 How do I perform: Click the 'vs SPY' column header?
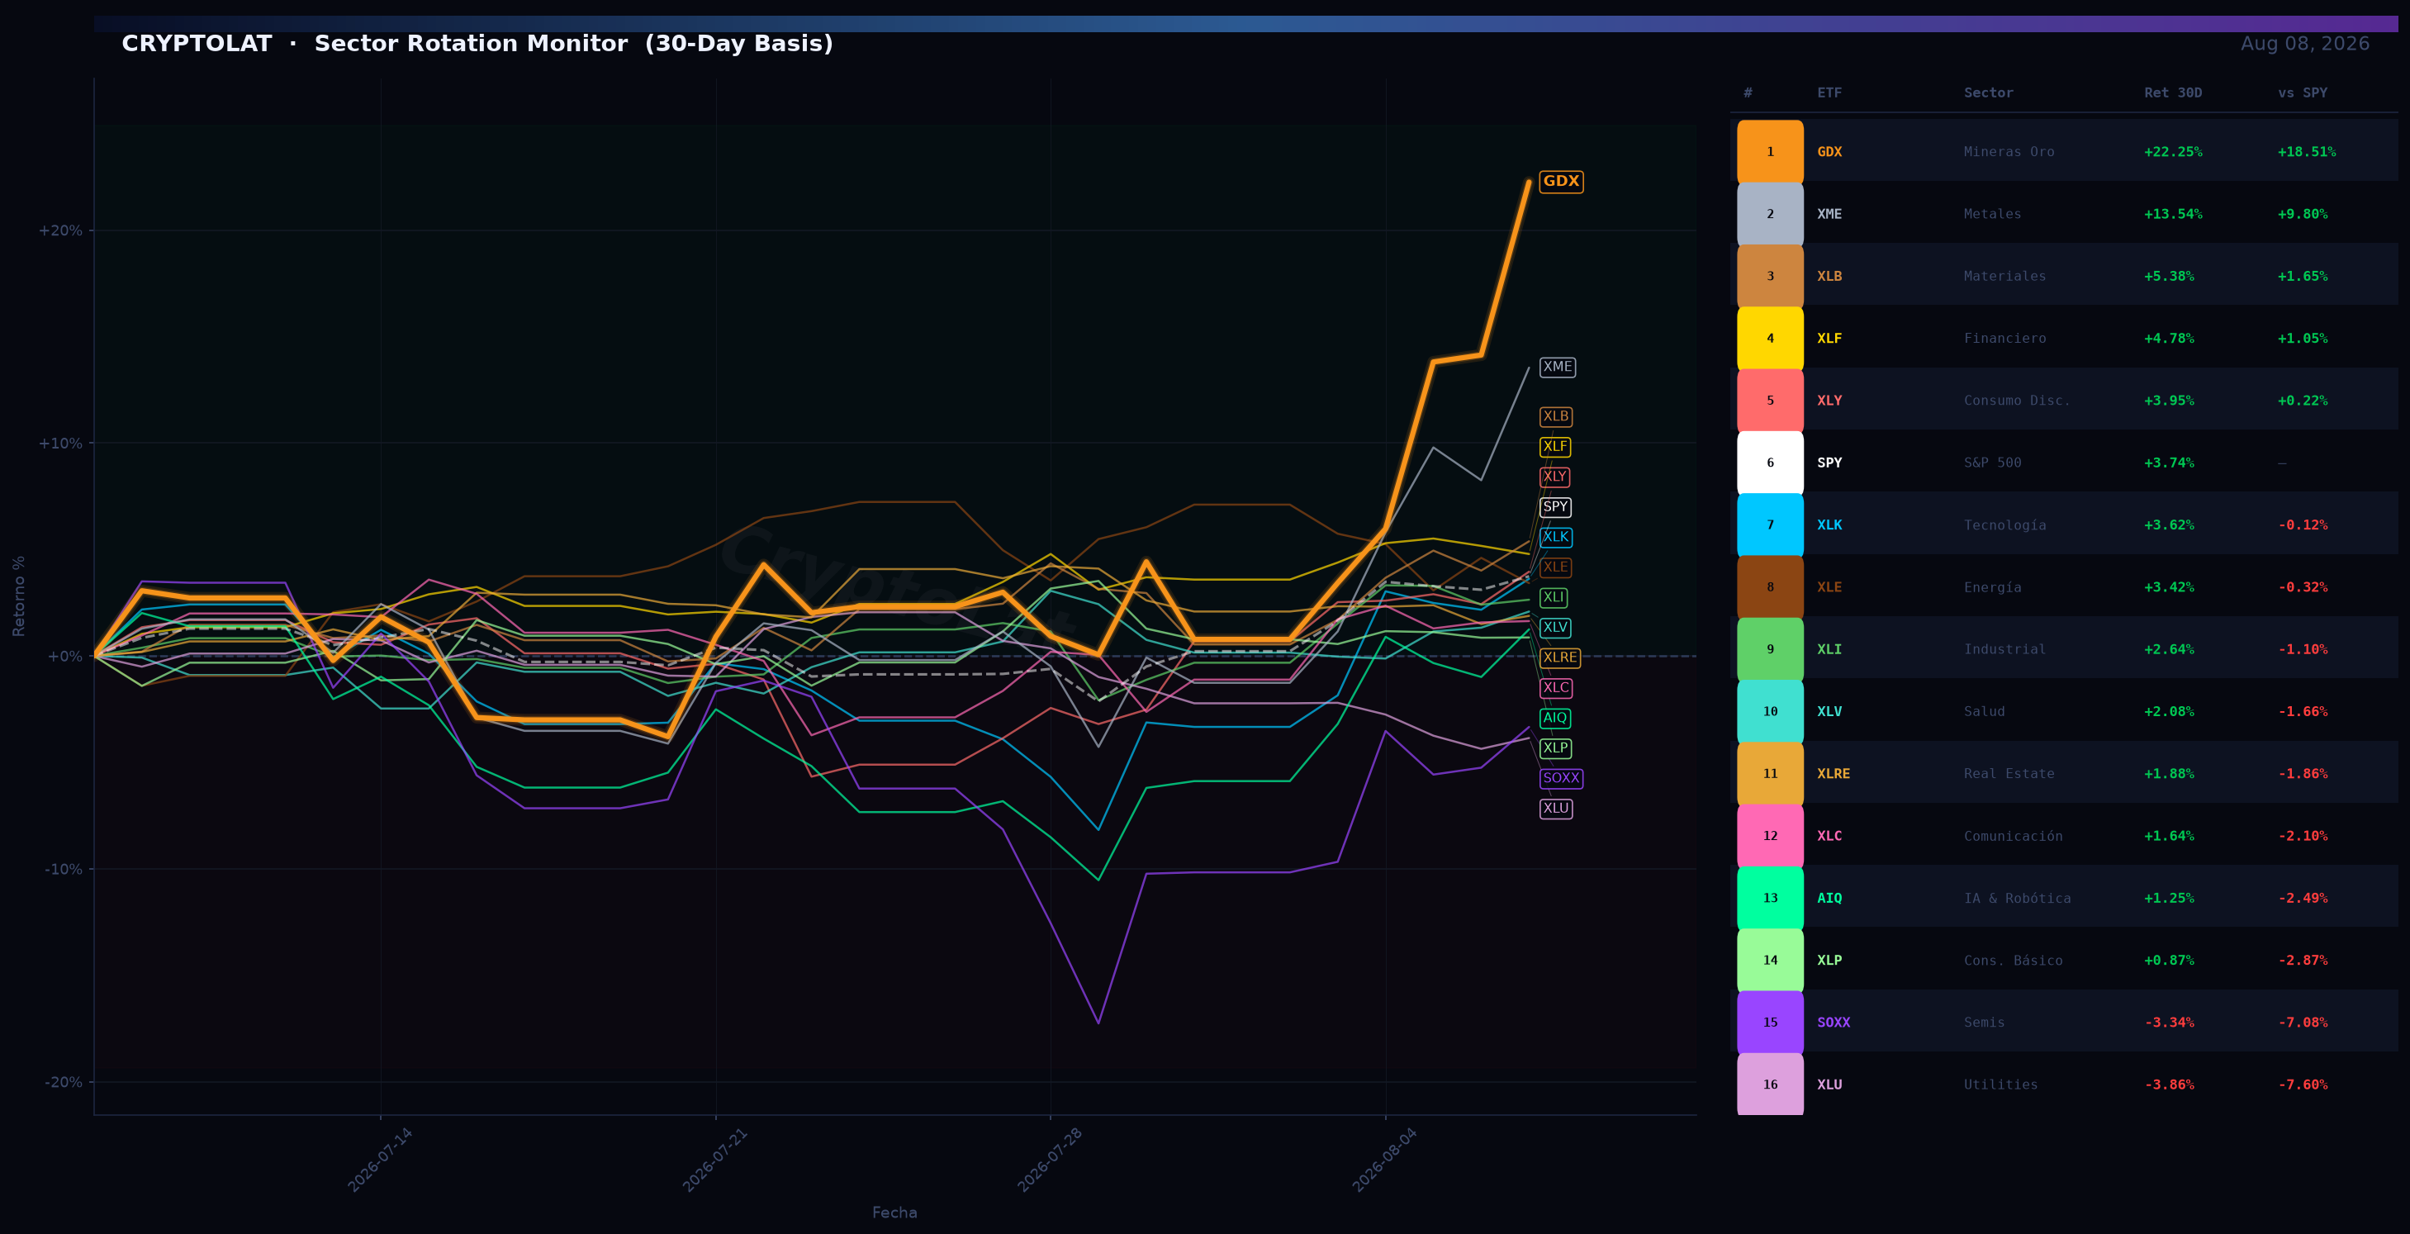[2303, 93]
